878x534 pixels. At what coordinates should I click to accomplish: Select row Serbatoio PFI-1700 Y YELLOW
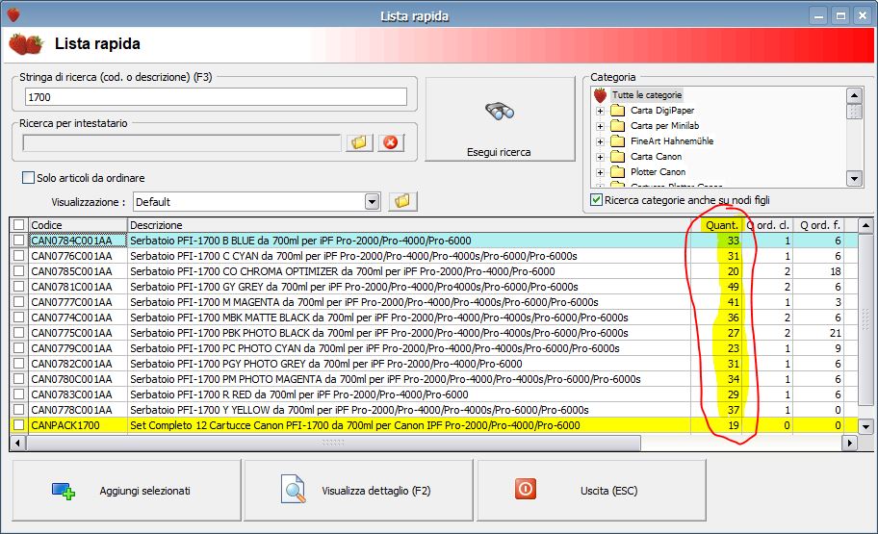tap(434, 410)
